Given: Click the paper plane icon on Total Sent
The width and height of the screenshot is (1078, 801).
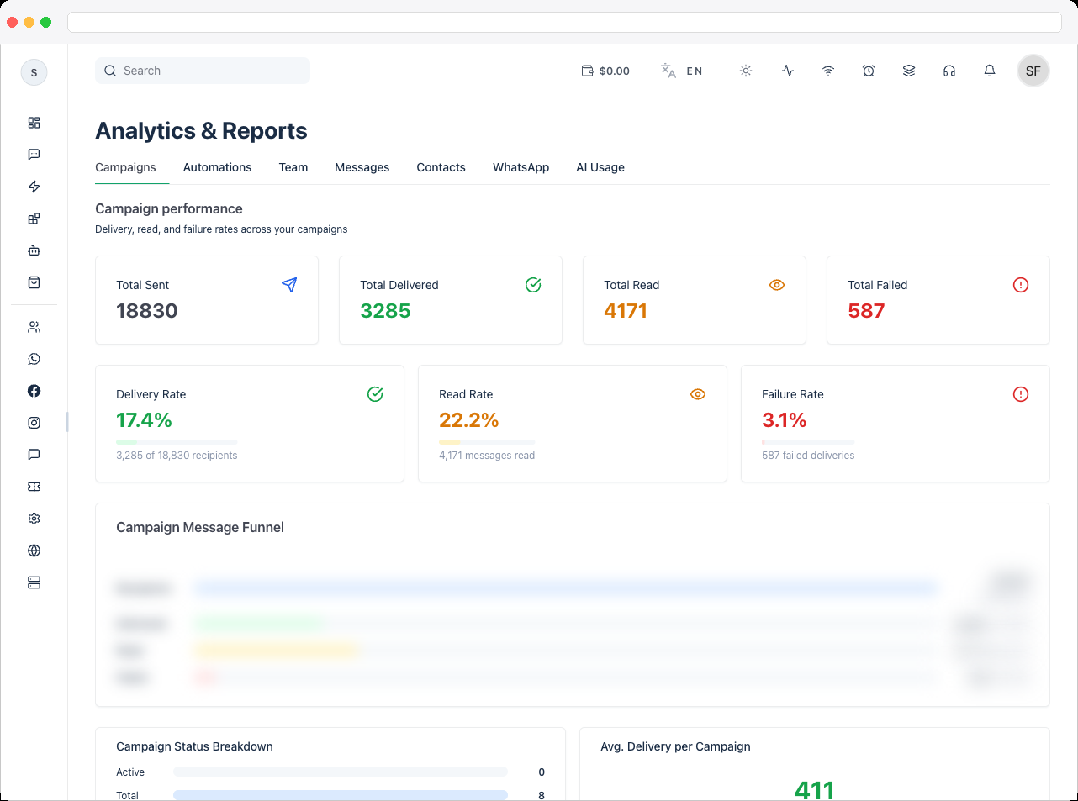Looking at the screenshot, I should click(x=289, y=285).
